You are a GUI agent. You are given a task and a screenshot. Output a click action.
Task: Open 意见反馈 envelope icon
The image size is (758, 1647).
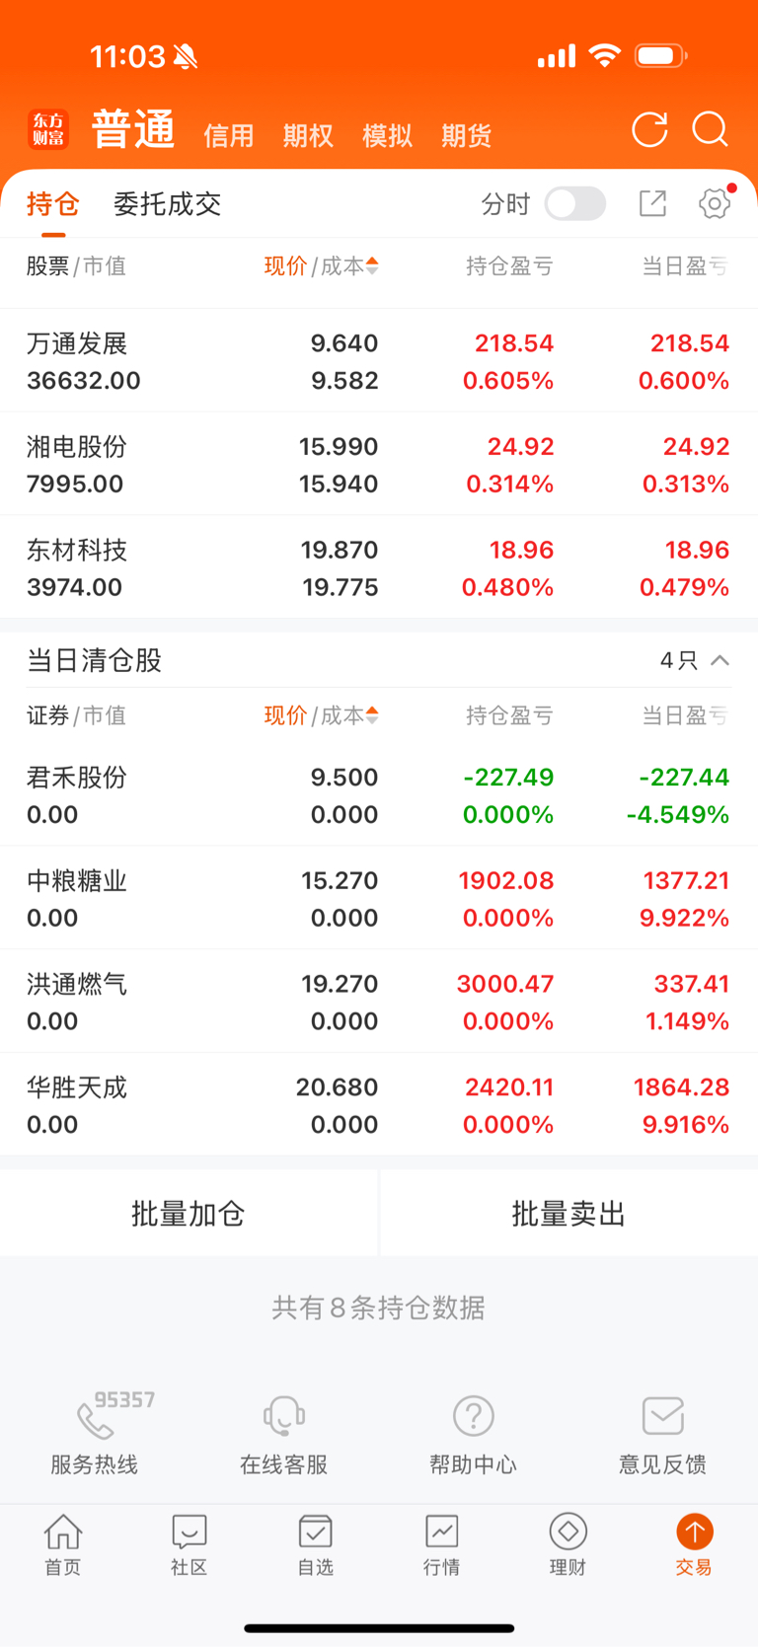tap(662, 1415)
